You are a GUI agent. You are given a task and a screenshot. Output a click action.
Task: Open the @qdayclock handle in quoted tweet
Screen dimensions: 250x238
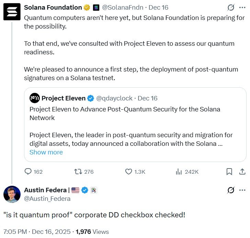click(114, 98)
